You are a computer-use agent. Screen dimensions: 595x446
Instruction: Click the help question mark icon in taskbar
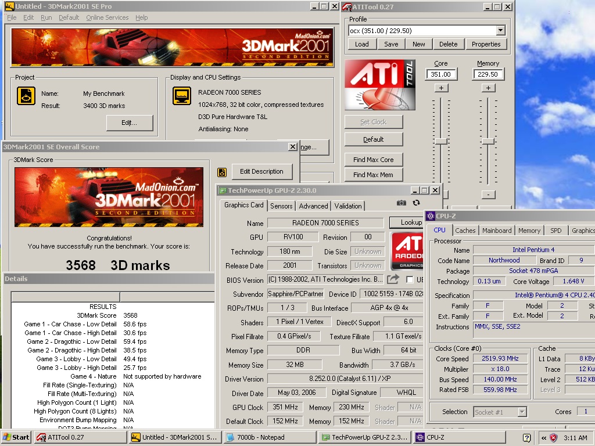tap(526, 438)
